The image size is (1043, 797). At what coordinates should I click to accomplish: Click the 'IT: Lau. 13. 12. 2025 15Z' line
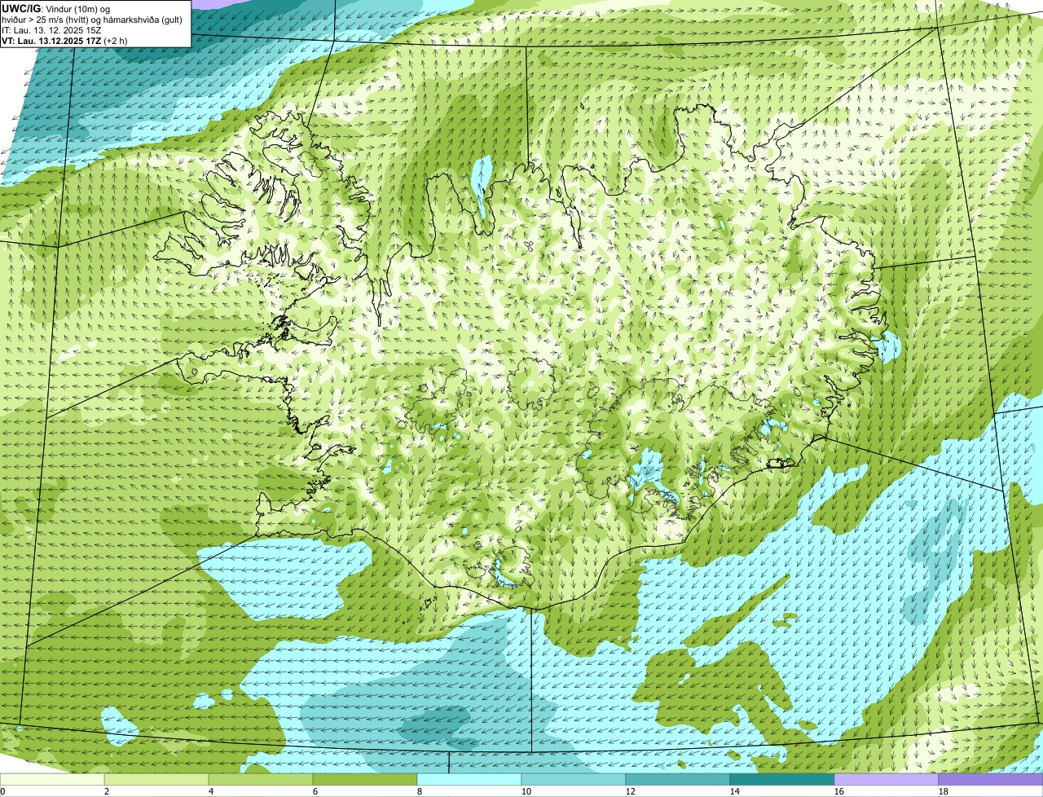tap(51, 30)
